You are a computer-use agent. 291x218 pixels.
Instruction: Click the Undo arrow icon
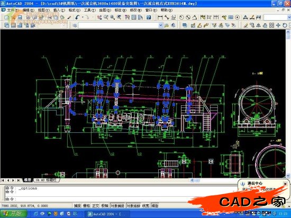(77, 17)
